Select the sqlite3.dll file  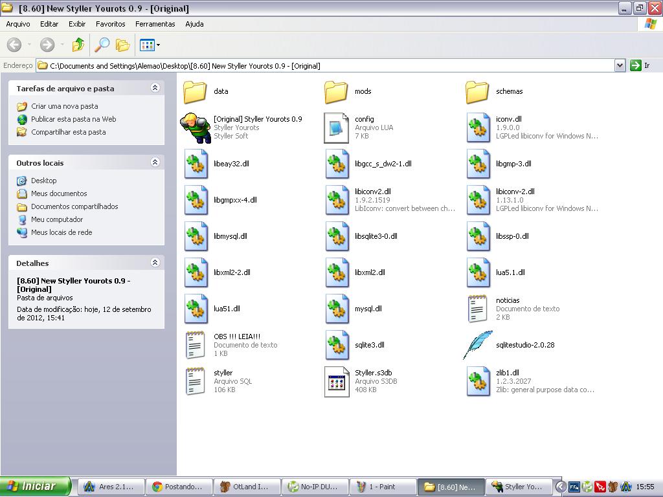pyautogui.click(x=355, y=346)
